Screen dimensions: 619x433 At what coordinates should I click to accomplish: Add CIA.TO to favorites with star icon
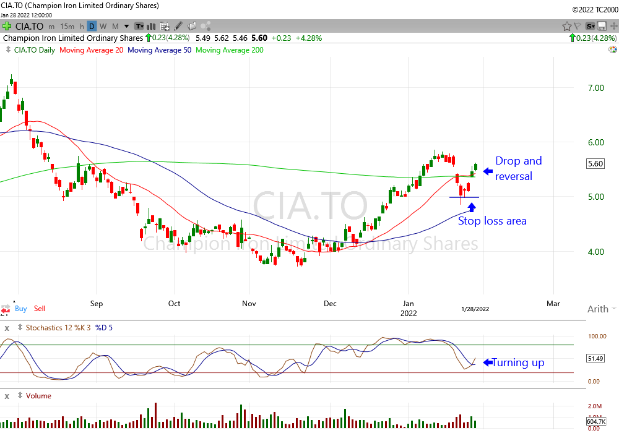coord(566,27)
